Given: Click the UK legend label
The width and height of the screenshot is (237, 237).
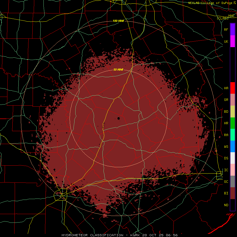Looking at the screenshot, I should click(226, 41).
